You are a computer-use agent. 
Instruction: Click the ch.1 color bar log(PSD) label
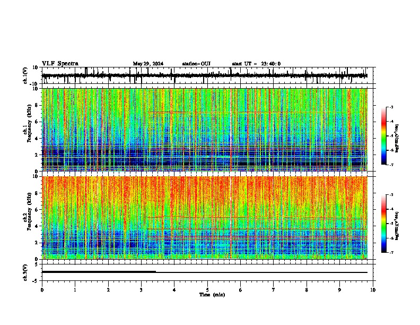[397, 139]
